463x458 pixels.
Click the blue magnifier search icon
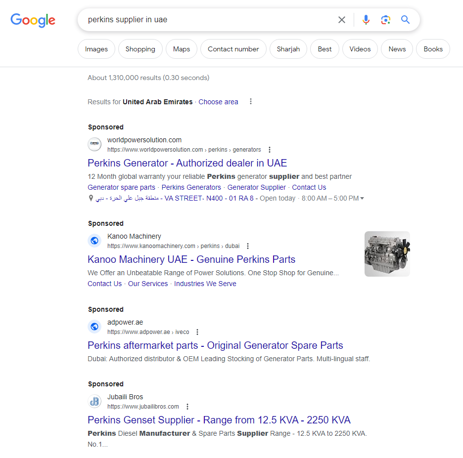(405, 20)
